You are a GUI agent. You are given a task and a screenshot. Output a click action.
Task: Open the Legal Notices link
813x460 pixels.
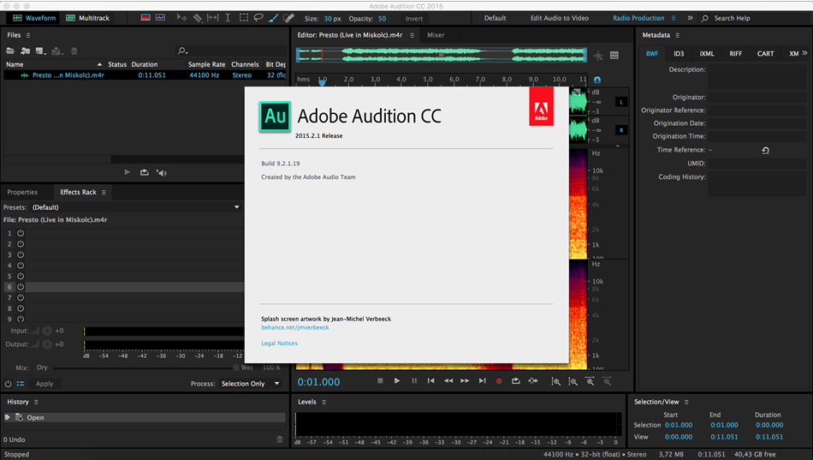(x=279, y=344)
